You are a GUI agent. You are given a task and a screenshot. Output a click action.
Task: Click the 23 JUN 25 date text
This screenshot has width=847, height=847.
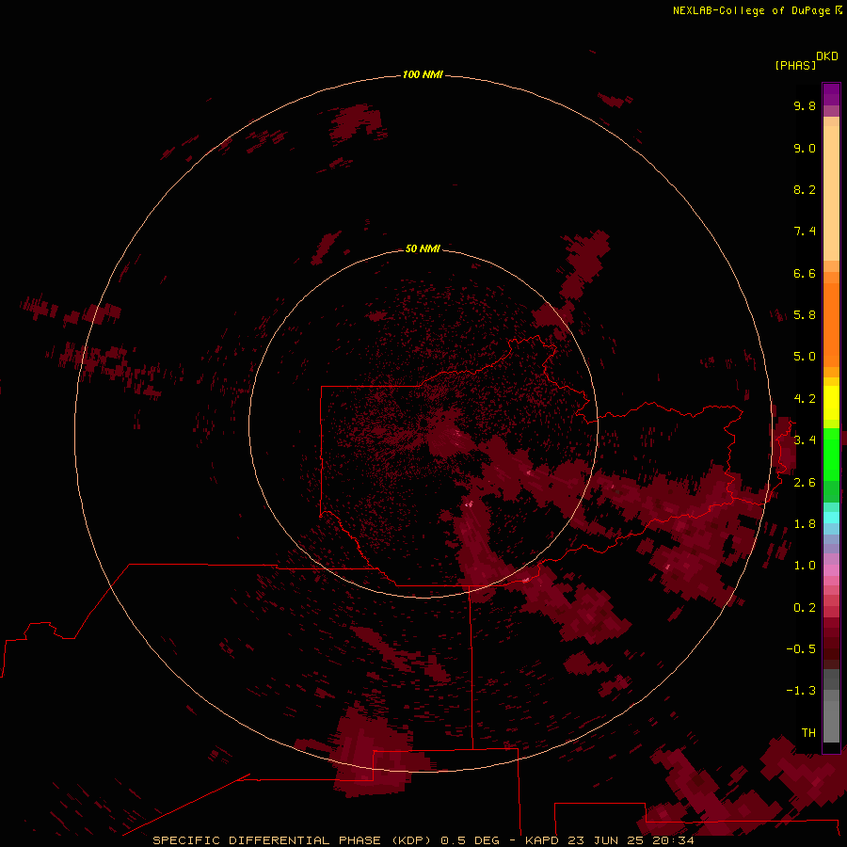pos(605,840)
